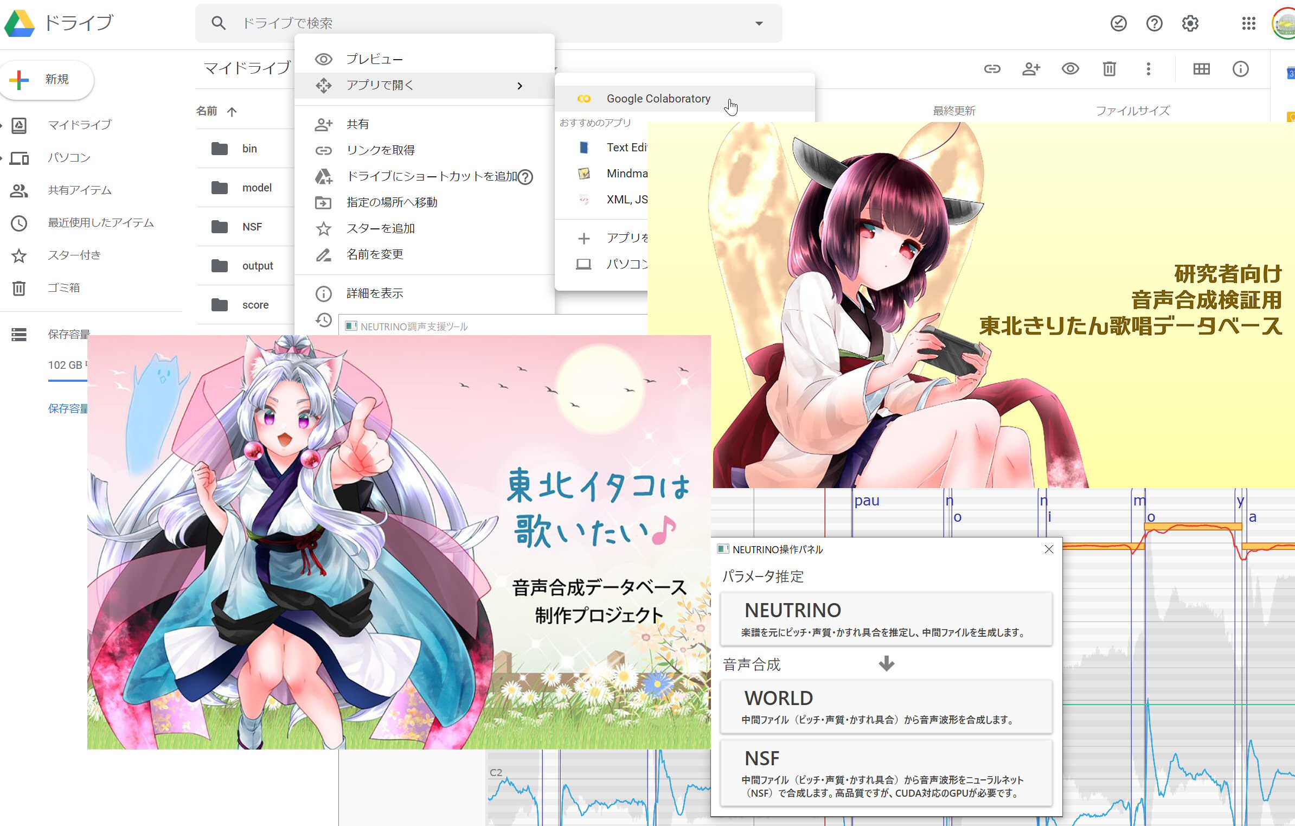Choose 指定の場所へ移動 menu entry
Image resolution: width=1295 pixels, height=826 pixels.
pos(424,202)
